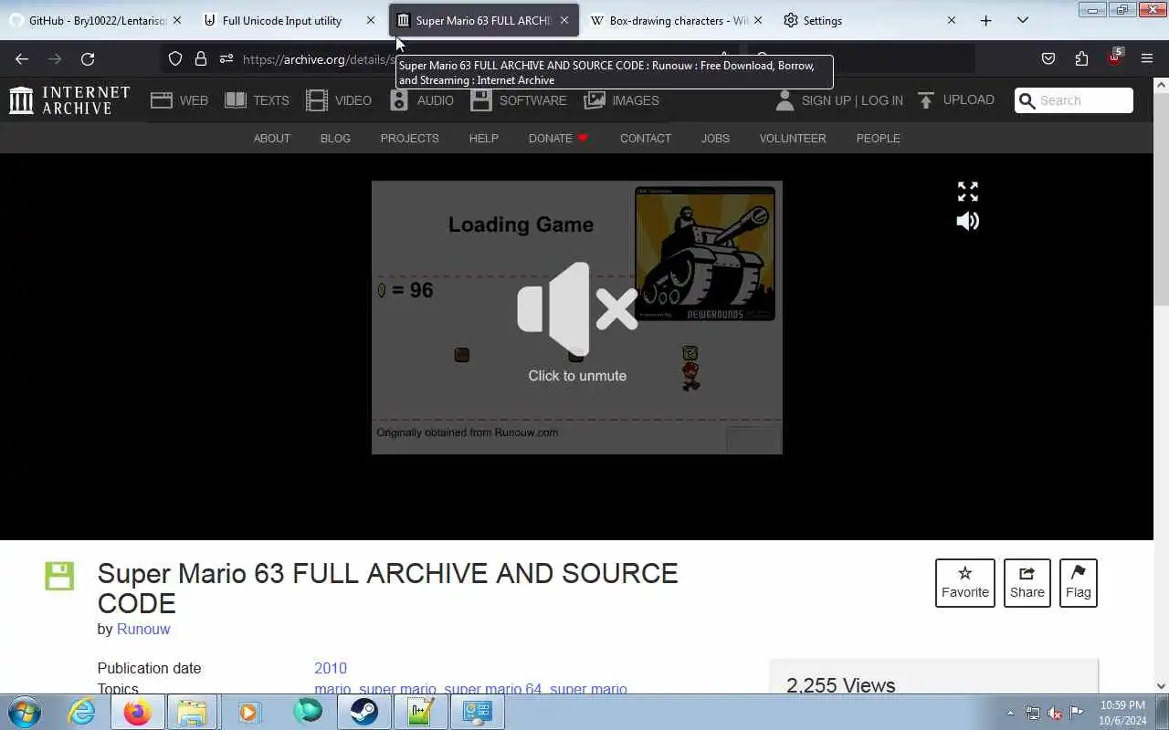This screenshot has height=730, width=1169.
Task: Select the LOG IN text link
Action: pyautogui.click(x=882, y=100)
